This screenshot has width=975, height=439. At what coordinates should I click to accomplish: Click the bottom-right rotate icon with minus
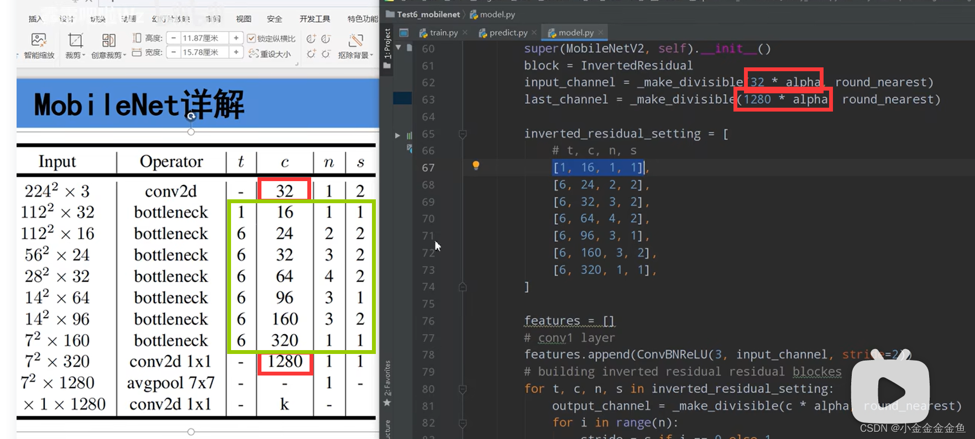pyautogui.click(x=326, y=54)
